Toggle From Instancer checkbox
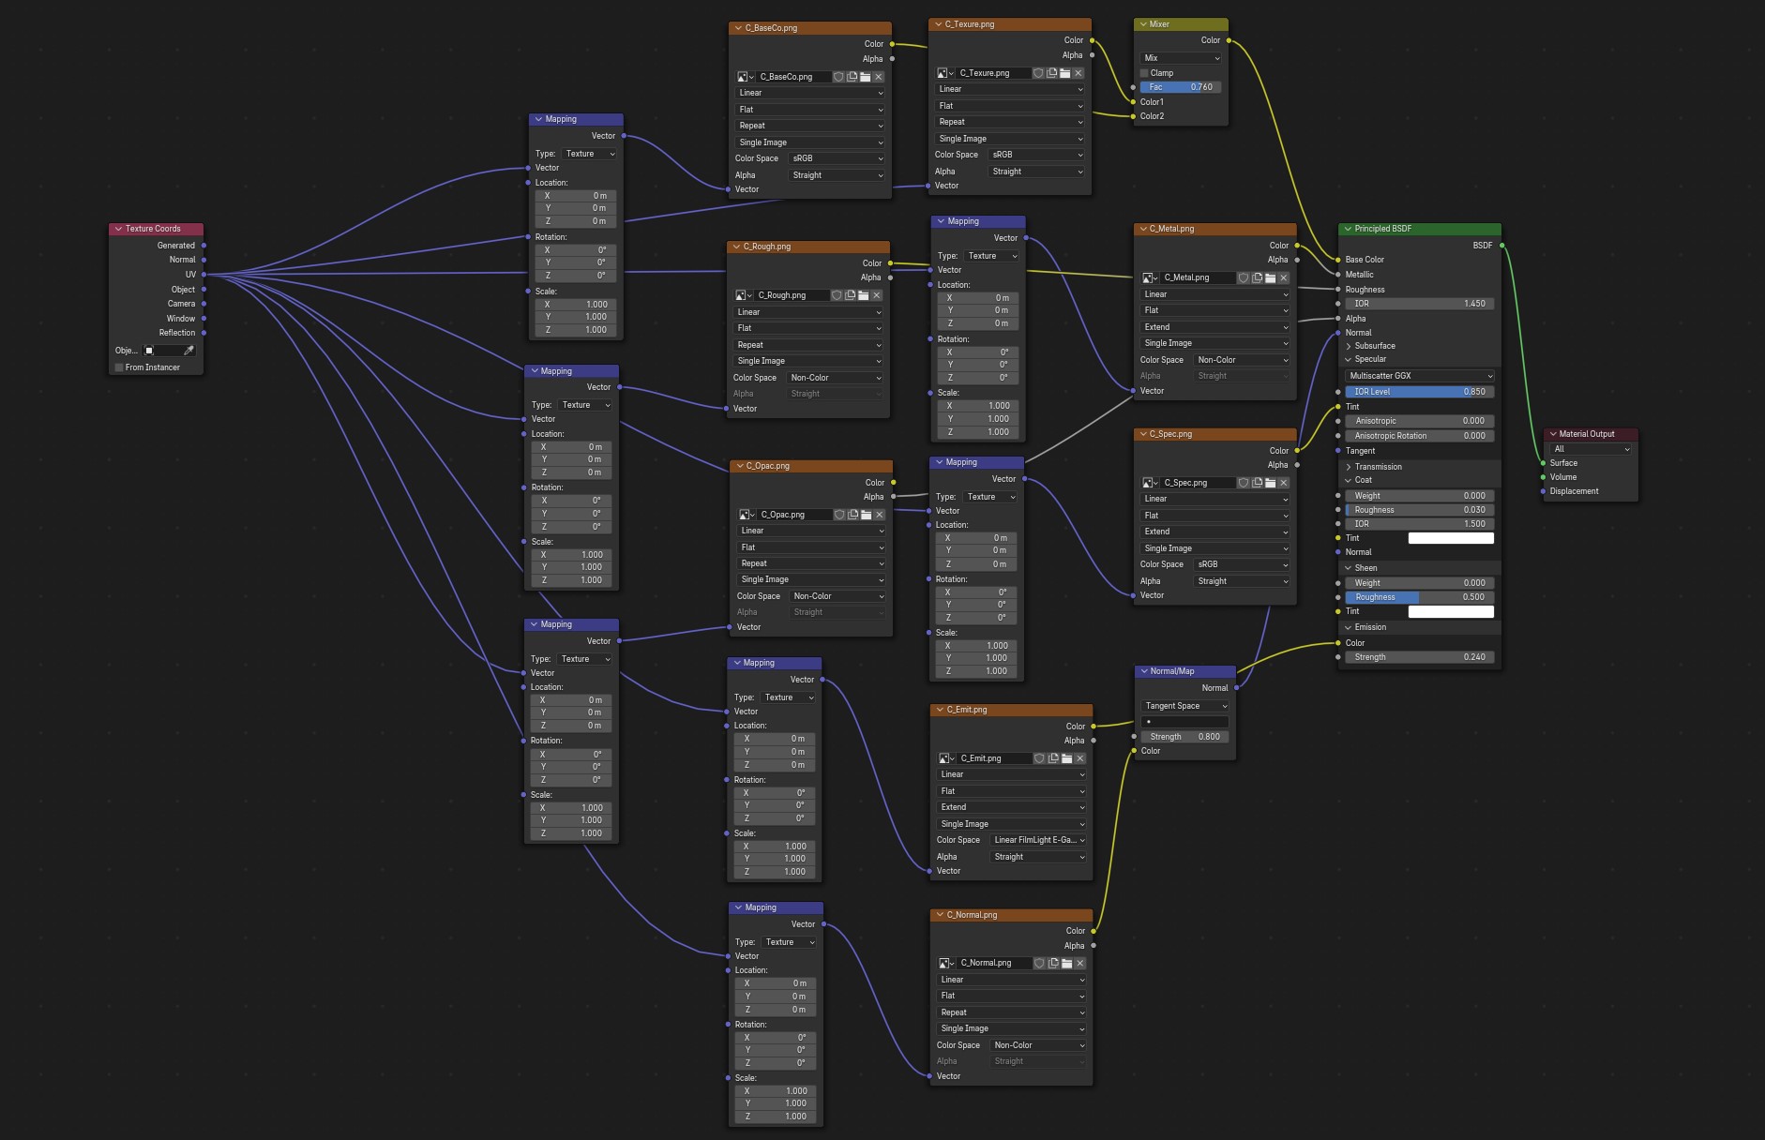Image resolution: width=1765 pixels, height=1140 pixels. [119, 367]
